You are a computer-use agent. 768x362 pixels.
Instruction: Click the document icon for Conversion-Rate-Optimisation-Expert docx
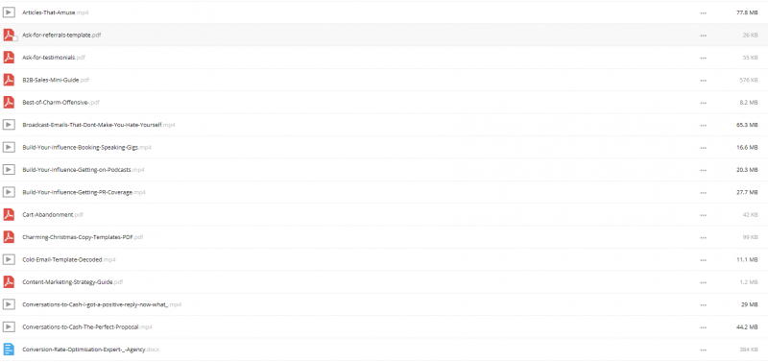coord(9,350)
